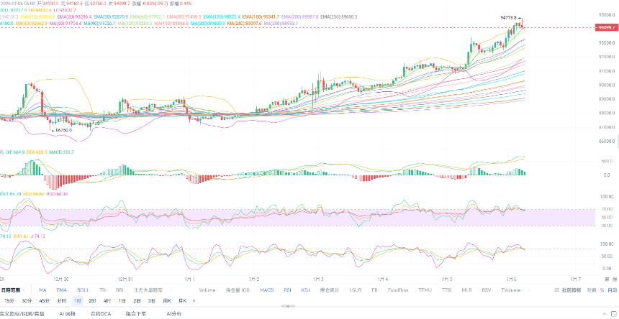The height and width of the screenshot is (319, 619).
Task: Toggle the BOLL indicator overlay
Action: 83,290
